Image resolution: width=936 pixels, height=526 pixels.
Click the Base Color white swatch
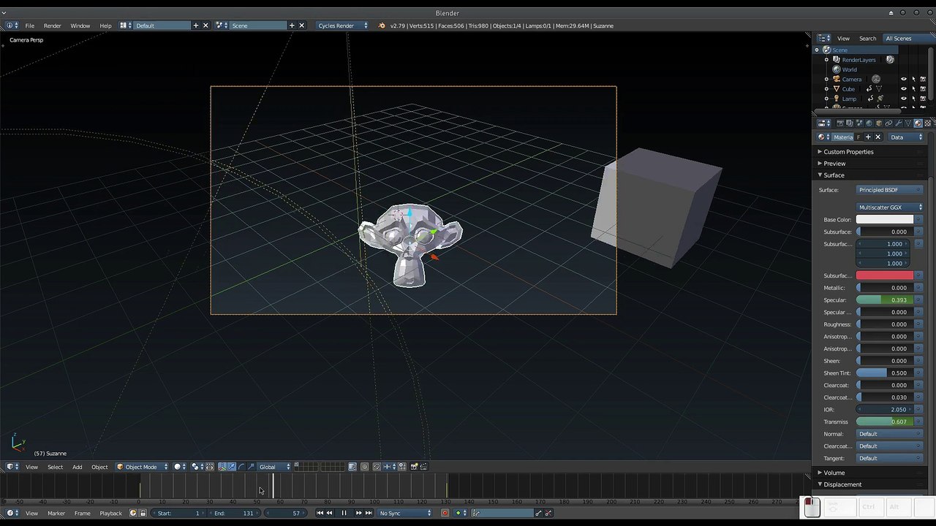(x=885, y=220)
